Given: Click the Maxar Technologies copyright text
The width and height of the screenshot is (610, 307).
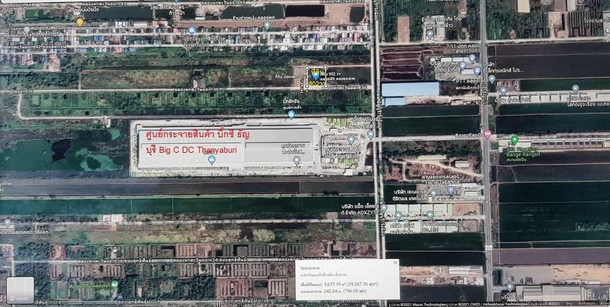Looking at the screenshot, I should (433, 303).
